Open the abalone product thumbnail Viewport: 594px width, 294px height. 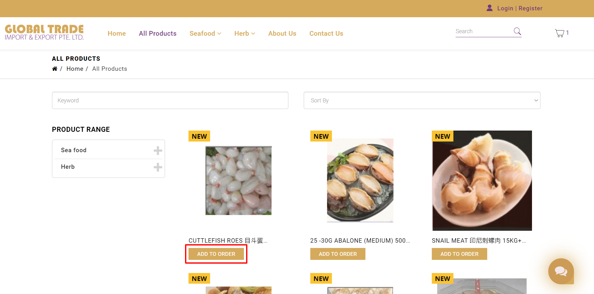pyautogui.click(x=360, y=180)
